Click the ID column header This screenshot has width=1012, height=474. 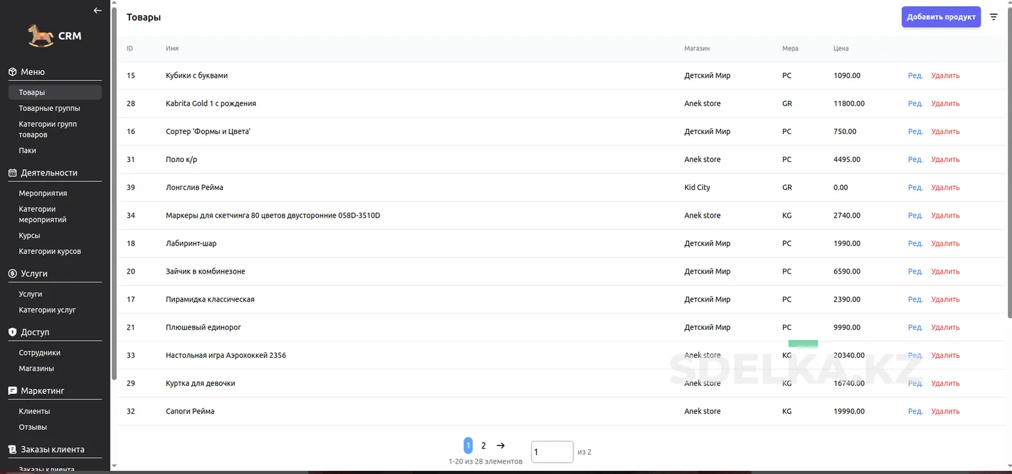[x=130, y=48]
